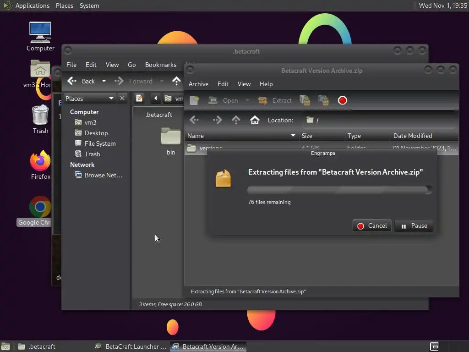Select the versions folder row
Image resolution: width=469 pixels, height=352 pixels.
(x=322, y=148)
